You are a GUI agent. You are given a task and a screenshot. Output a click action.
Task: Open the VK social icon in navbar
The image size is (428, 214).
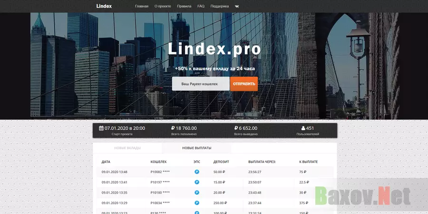(x=237, y=6)
